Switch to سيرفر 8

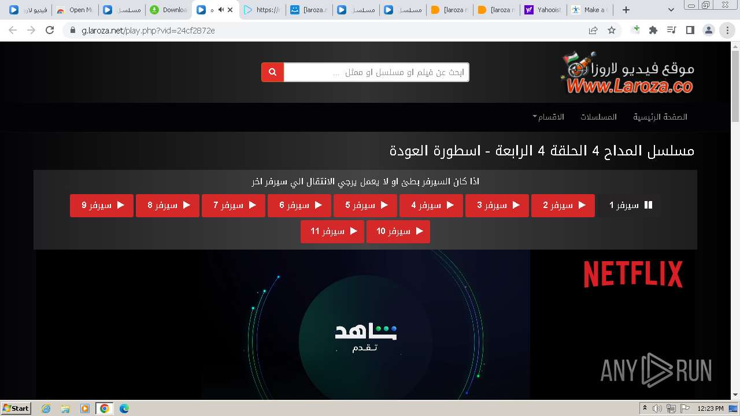[x=168, y=205]
